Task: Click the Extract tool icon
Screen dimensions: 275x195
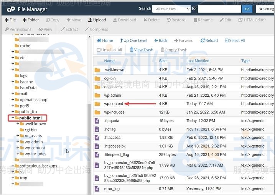Action: [63, 29]
